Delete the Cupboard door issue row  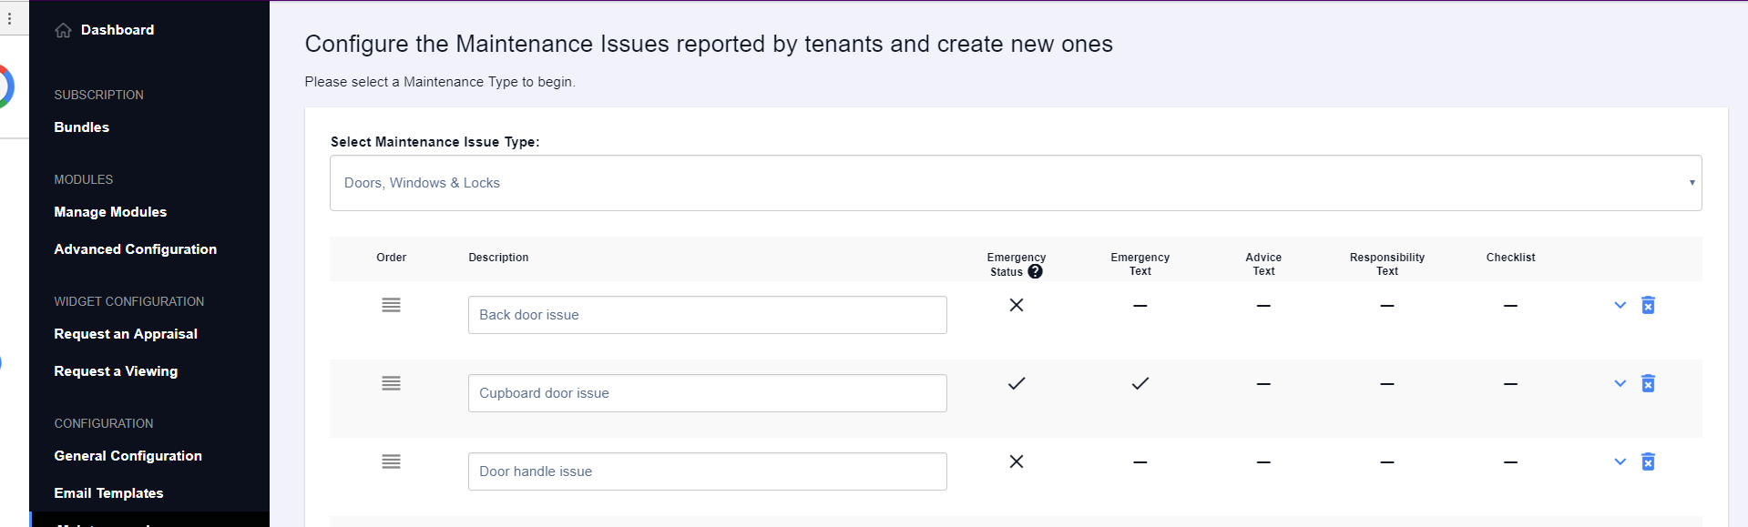[1648, 383]
